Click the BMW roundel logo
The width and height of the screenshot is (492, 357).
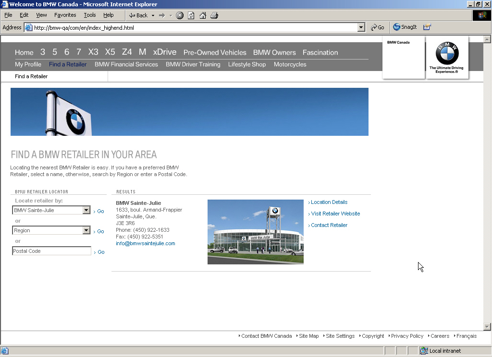tap(447, 53)
